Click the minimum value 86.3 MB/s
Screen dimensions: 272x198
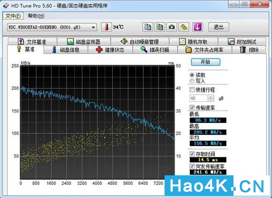208,120
